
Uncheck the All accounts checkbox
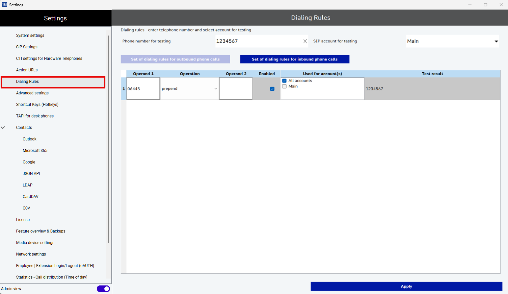(x=284, y=81)
